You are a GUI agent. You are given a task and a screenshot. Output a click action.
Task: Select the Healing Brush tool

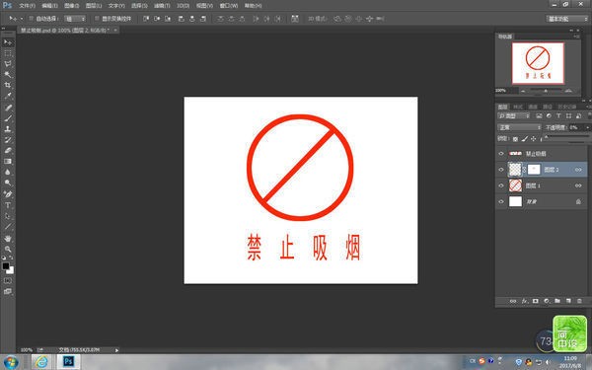click(x=8, y=108)
